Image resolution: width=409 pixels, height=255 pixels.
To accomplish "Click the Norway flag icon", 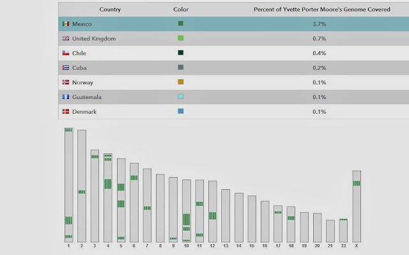I will pos(66,82).
